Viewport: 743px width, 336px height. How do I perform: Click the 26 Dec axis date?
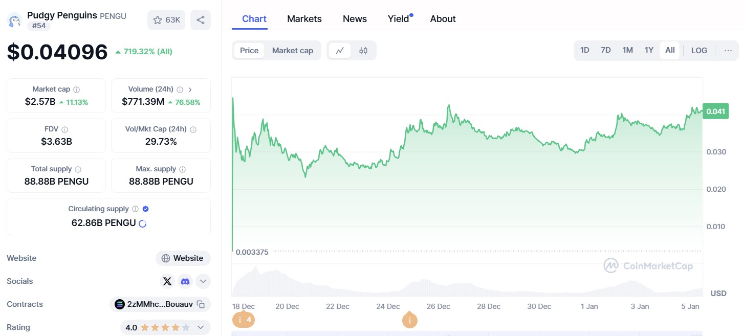438,306
